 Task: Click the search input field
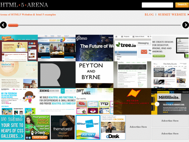tap(157, 5)
